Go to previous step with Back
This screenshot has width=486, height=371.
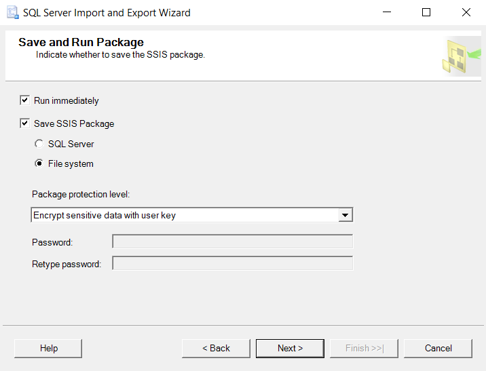point(216,349)
